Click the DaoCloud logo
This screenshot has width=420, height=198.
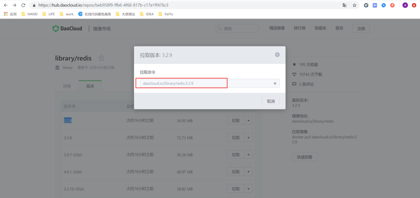tap(67, 29)
